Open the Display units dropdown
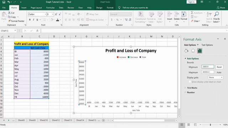Screen dimensions: 228x128 pyautogui.click(x=215, y=78)
